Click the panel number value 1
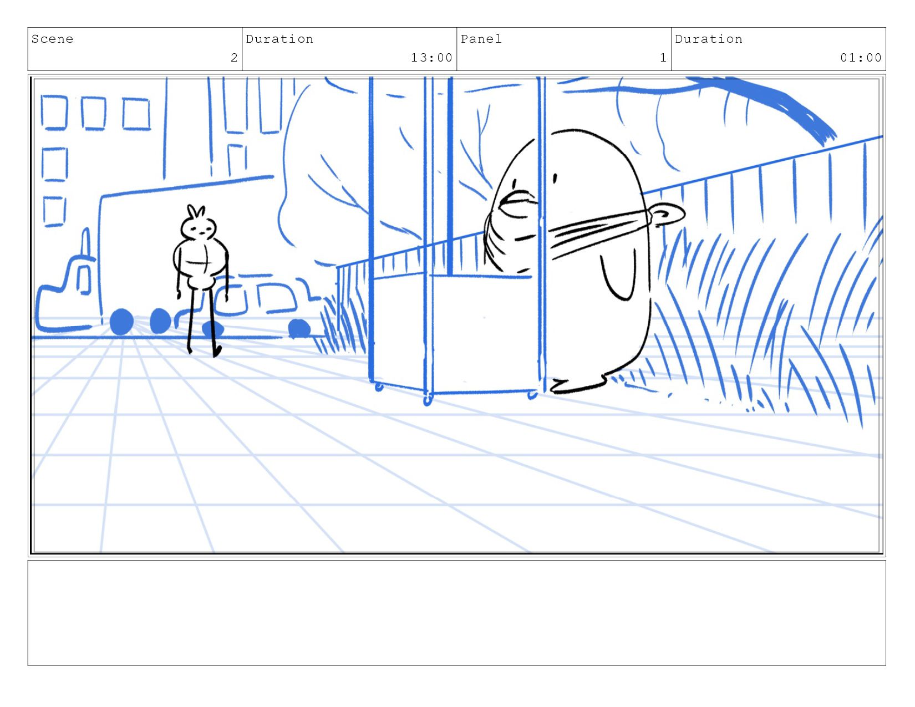 click(663, 58)
